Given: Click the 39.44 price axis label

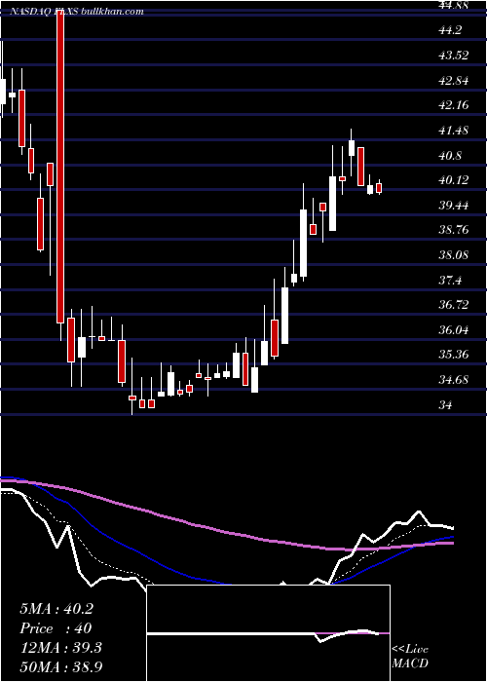Looking at the screenshot, I should pos(456,205).
